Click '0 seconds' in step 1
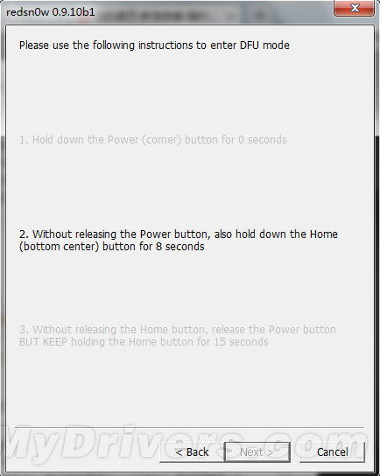The height and width of the screenshot is (476, 380). 263,140
